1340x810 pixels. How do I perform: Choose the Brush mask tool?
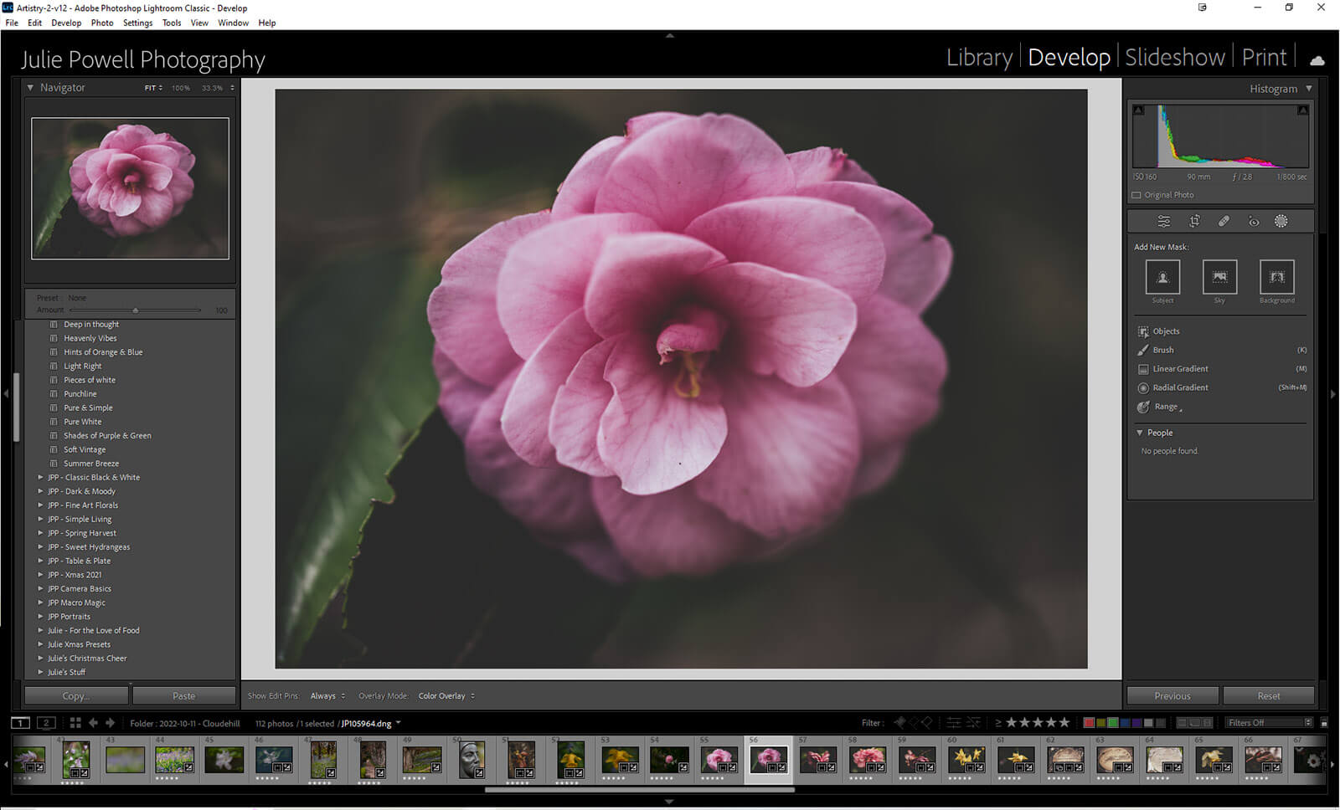(x=1162, y=350)
